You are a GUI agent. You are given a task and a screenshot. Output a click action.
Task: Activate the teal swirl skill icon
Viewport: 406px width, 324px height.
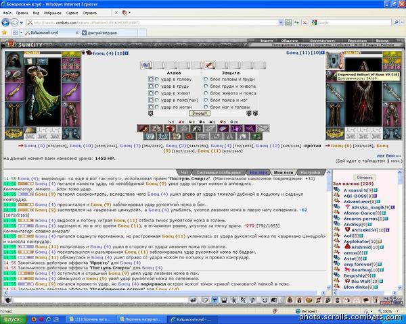(163, 136)
